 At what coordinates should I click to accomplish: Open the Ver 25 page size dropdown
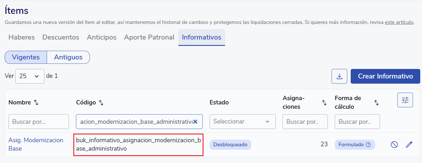(x=30, y=76)
